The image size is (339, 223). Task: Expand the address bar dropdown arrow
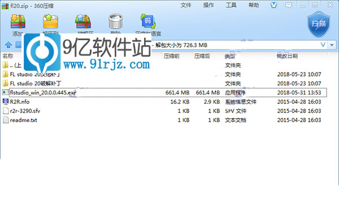[332, 45]
